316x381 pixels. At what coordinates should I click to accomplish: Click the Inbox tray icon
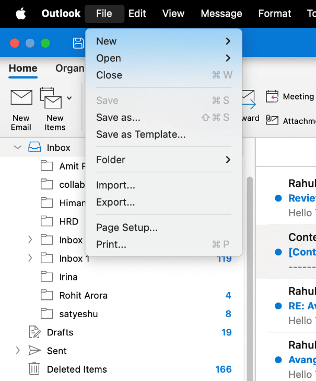(34, 147)
